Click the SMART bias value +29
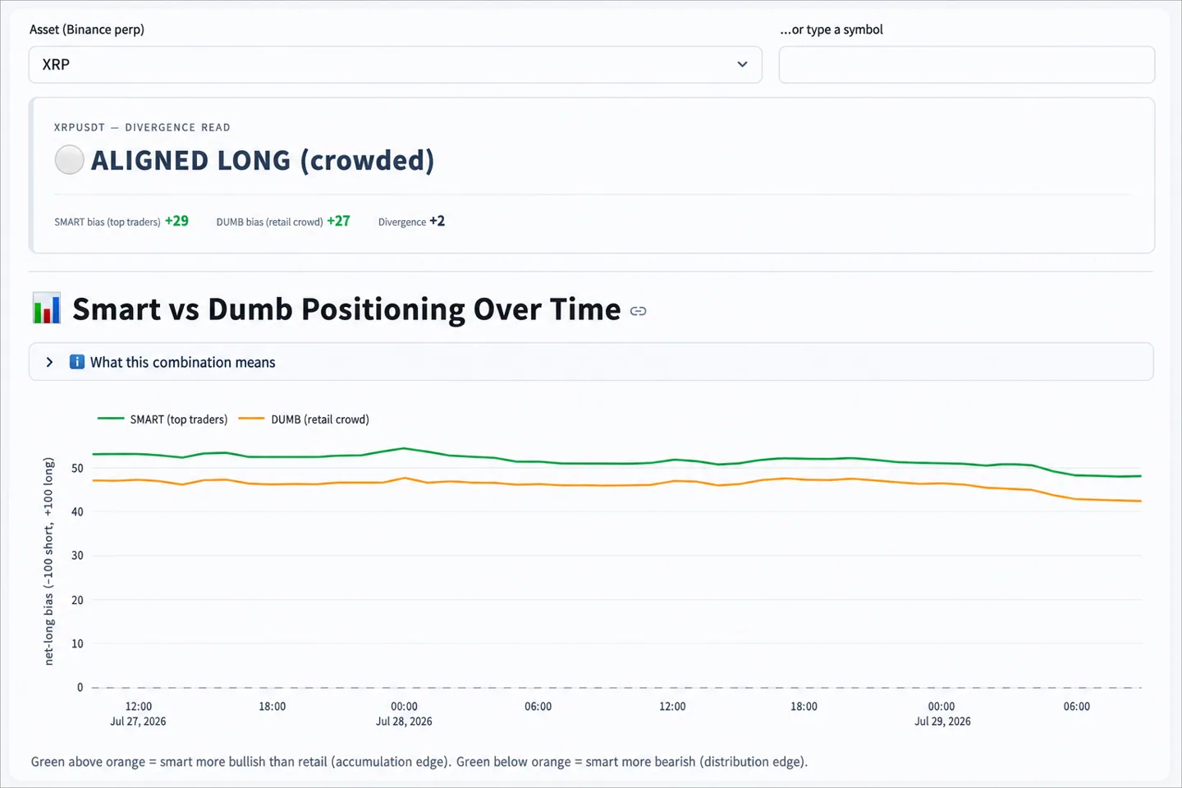 click(176, 221)
